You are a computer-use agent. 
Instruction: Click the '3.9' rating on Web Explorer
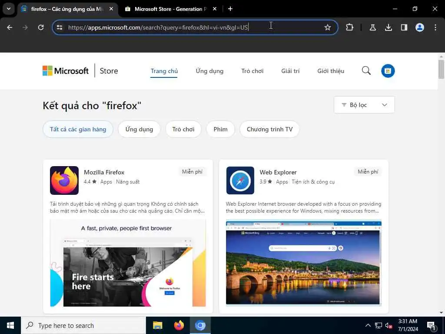(x=266, y=182)
